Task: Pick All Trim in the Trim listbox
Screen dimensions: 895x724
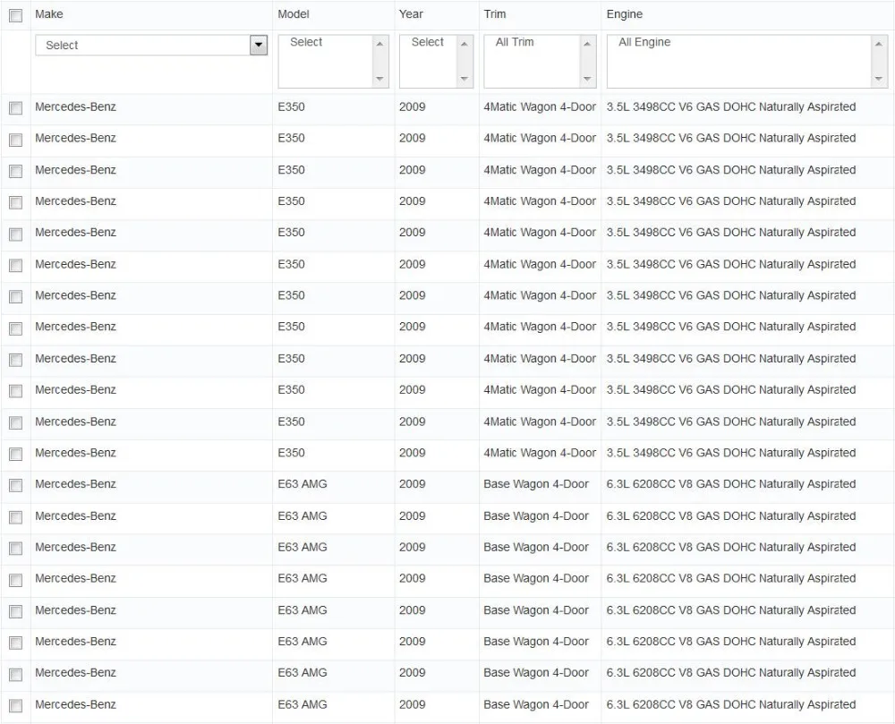Action: (x=515, y=42)
